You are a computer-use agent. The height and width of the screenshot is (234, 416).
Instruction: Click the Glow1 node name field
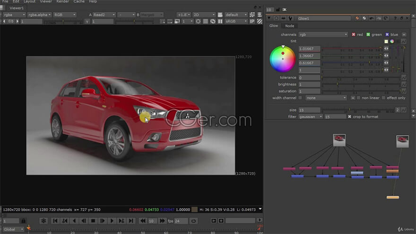tap(324, 18)
